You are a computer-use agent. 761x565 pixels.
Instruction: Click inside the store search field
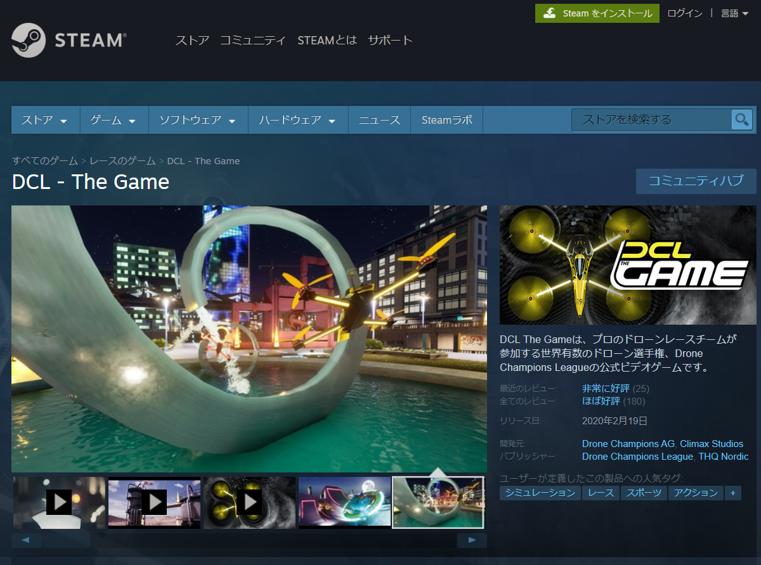click(x=647, y=119)
